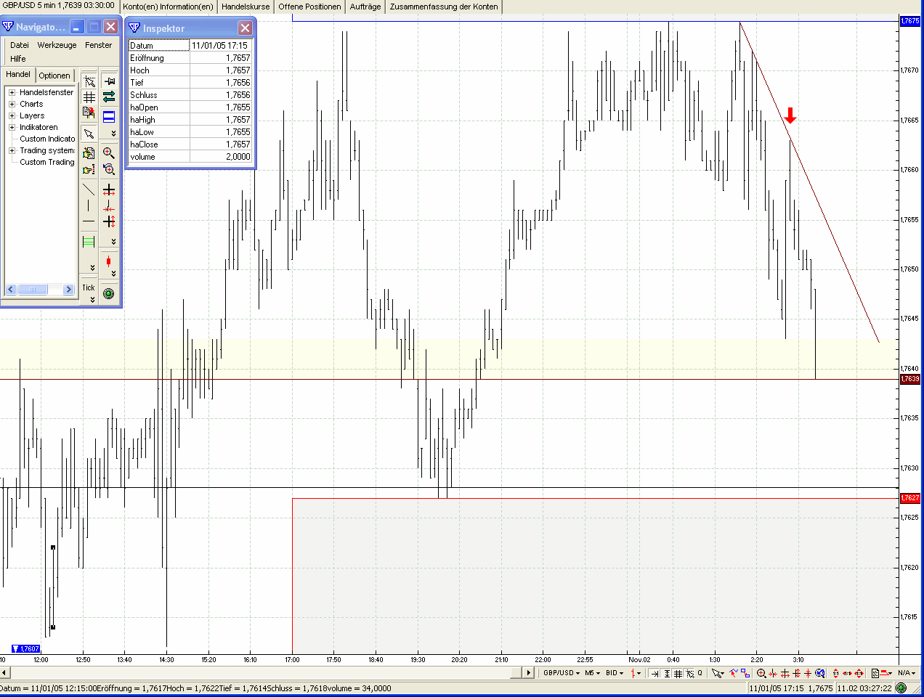Click the zoom-in magnifier in bottom toolbar
The height and width of the screenshot is (697, 924).
tap(761, 673)
